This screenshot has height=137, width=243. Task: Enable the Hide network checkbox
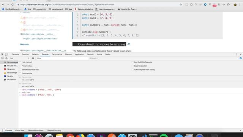click(x=20, y=62)
